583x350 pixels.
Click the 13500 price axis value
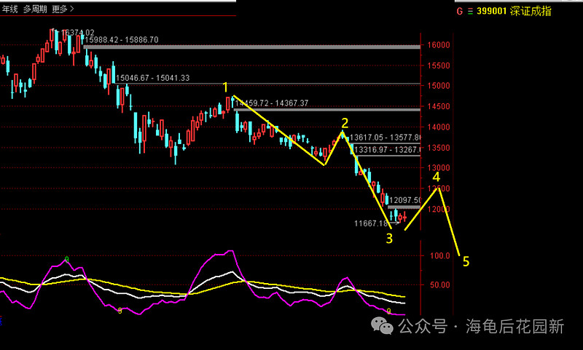[x=439, y=148]
